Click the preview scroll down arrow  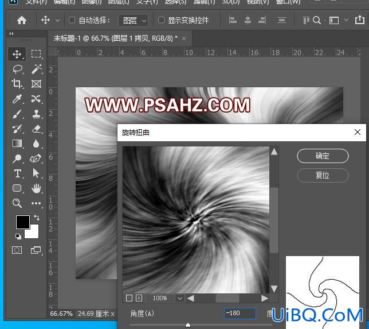[x=274, y=289]
